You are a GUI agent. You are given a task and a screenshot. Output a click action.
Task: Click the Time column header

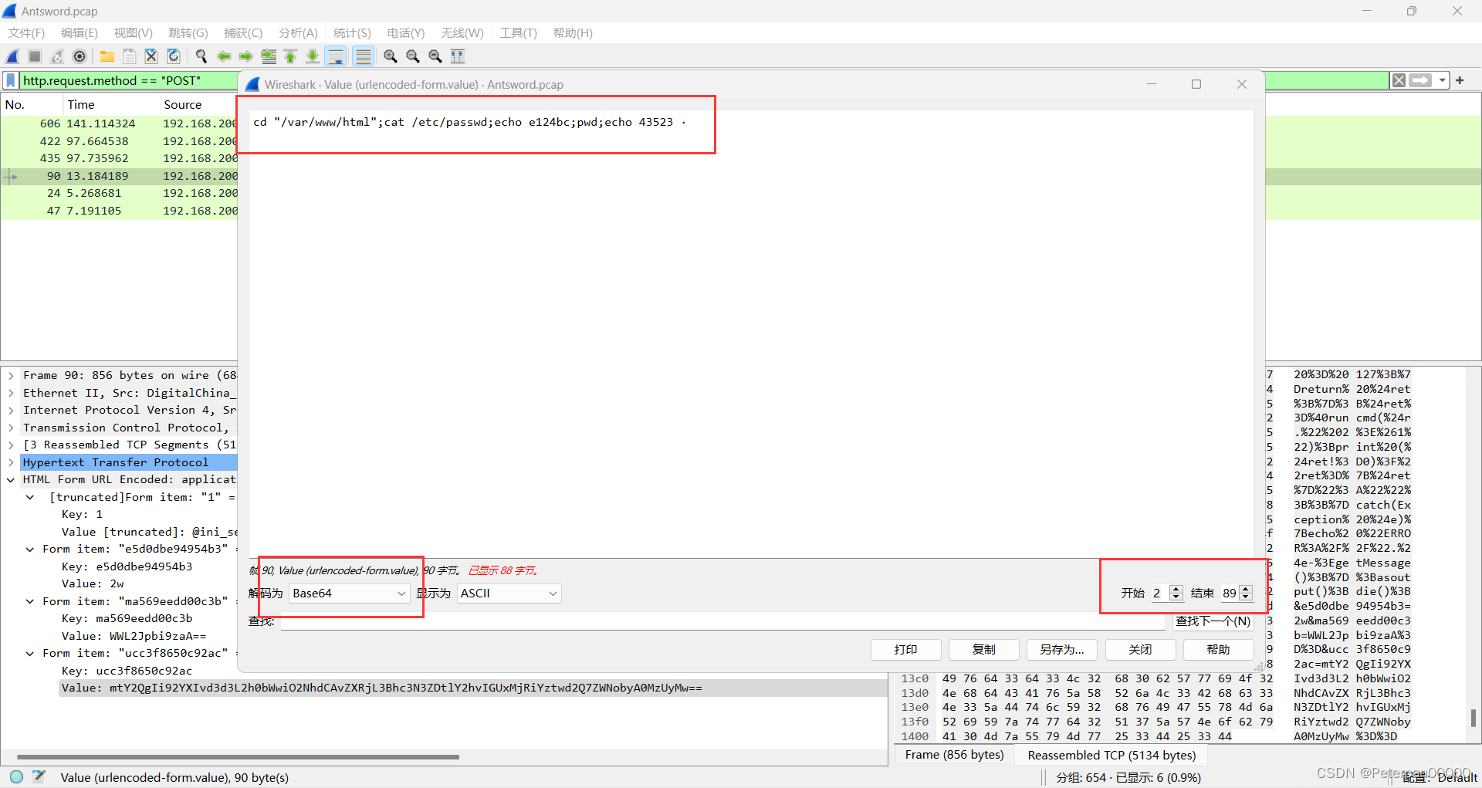110,104
